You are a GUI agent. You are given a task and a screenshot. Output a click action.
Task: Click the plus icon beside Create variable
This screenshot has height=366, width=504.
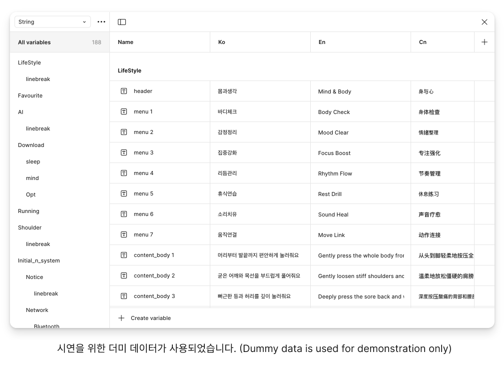(121, 318)
